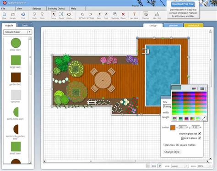Toggle the show in plant list checkbox
The image size is (217, 171).
point(200,133)
